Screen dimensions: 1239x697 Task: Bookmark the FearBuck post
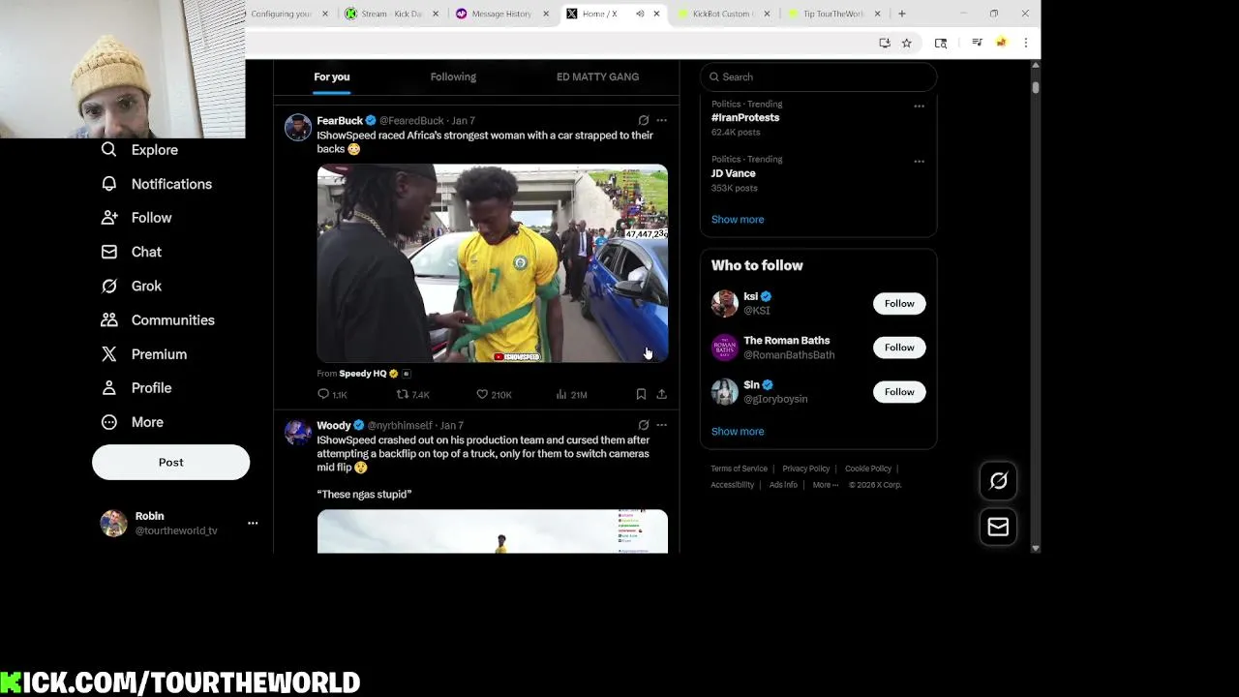click(x=641, y=394)
